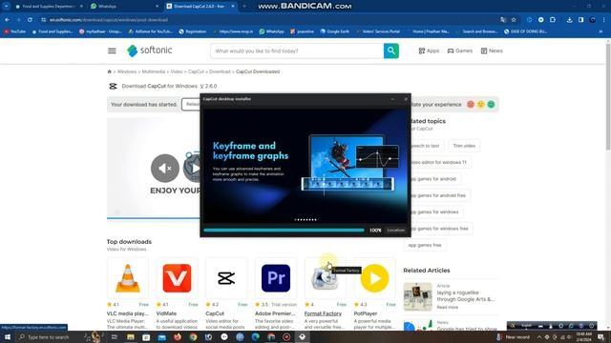Screen dimensions: 611x343
Task: Open File Explorer from the taskbar
Action: point(131,336)
